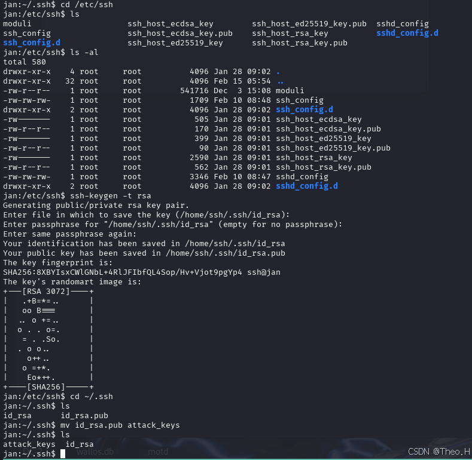Image resolution: width=472 pixels, height=460 pixels.
Task: Click 'Feb 15 05:54' date on '..' row
Action: pos(242,81)
